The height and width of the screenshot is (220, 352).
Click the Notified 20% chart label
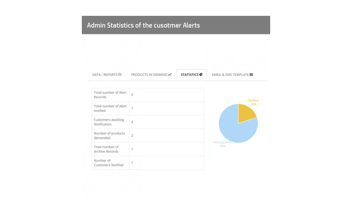(x=253, y=102)
